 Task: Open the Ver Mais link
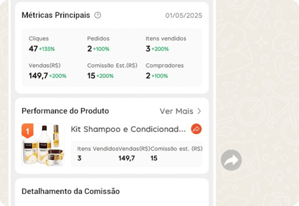(x=176, y=111)
